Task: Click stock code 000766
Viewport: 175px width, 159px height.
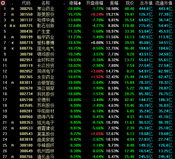Action: pos(26,157)
